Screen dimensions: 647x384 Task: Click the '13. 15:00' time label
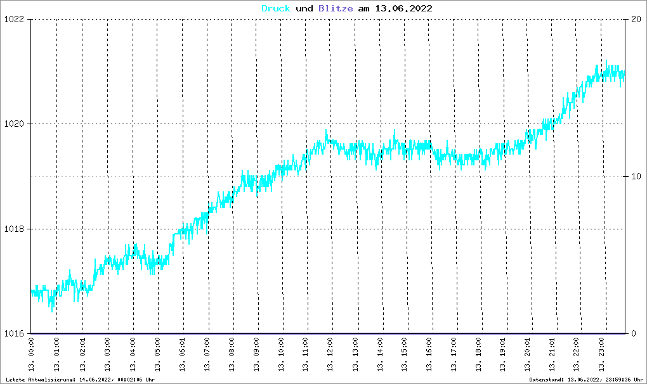point(404,354)
